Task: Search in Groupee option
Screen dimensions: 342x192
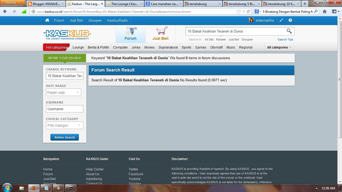Action: 247,39
